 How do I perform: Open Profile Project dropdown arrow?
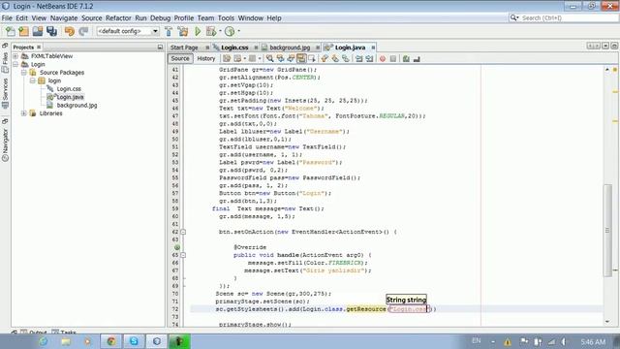tap(239, 31)
